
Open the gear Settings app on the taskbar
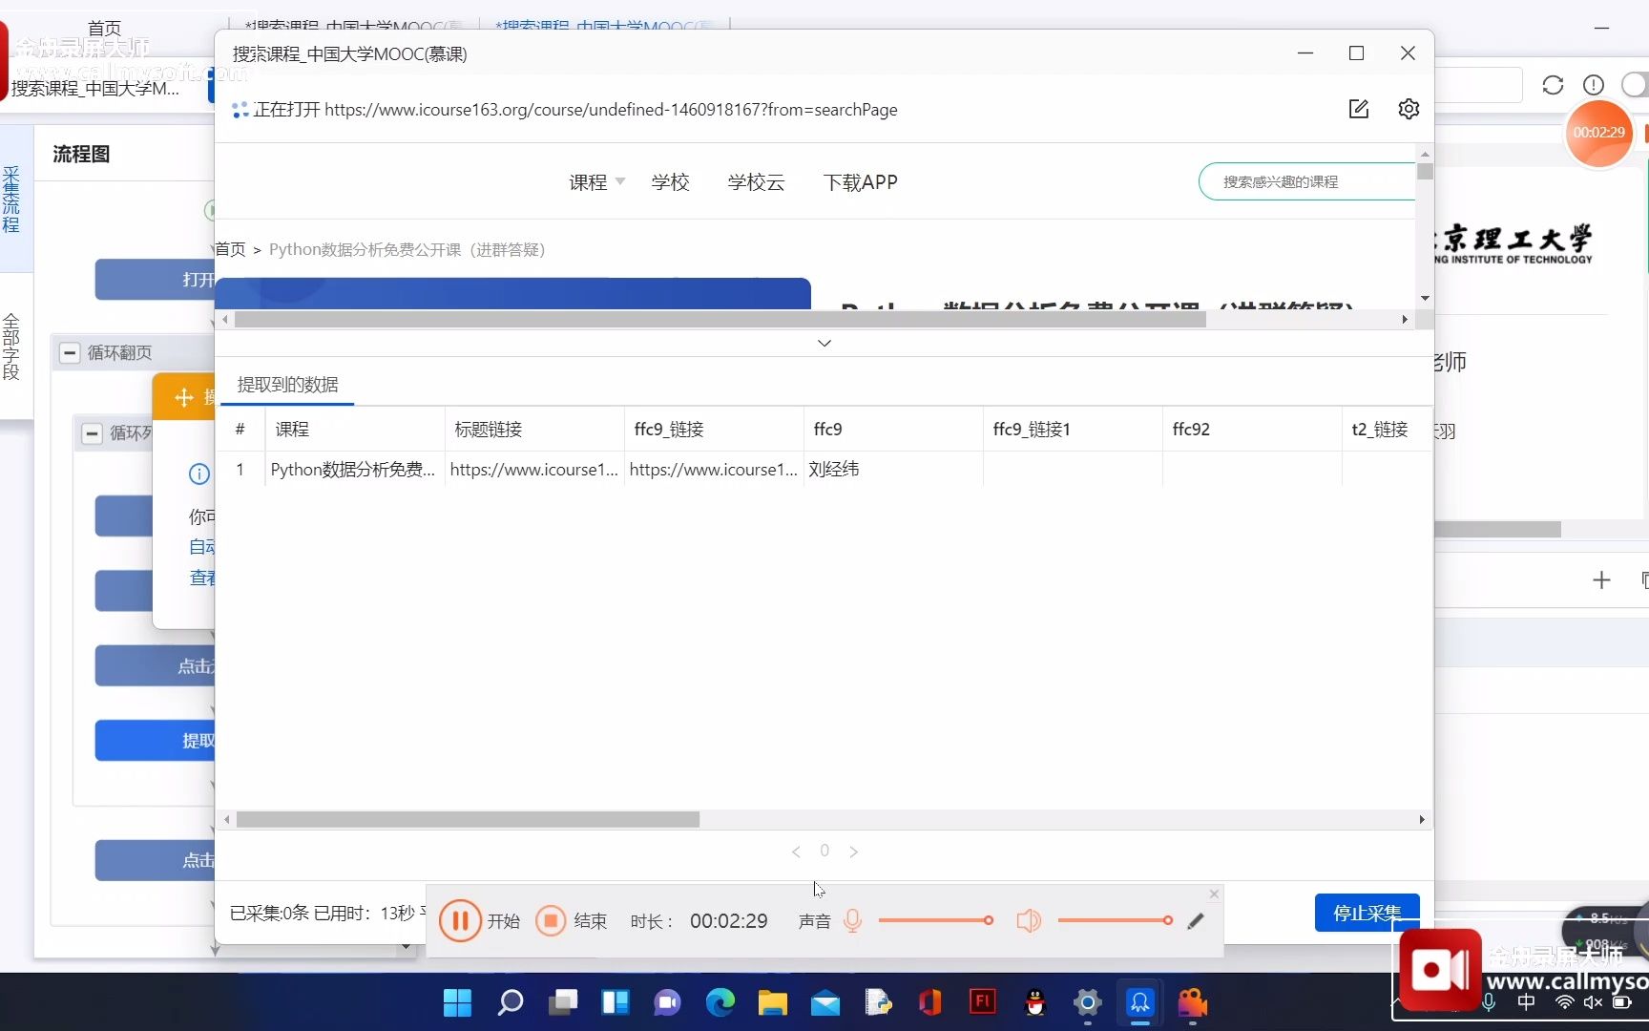pos(1088,1002)
